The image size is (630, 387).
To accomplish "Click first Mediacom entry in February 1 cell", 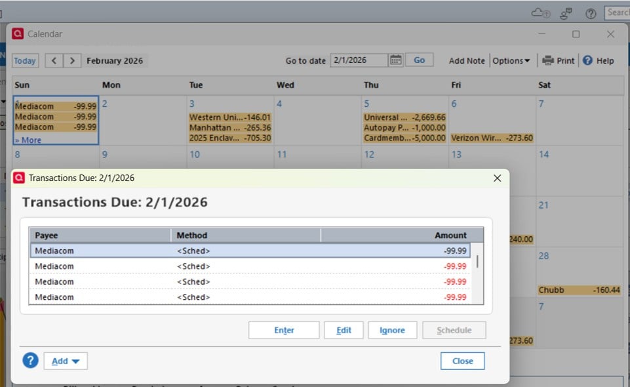I will 56,106.
